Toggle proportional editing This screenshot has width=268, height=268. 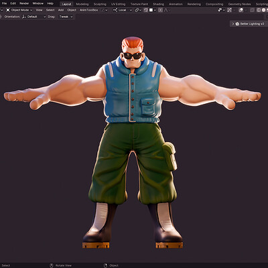point(160,10)
